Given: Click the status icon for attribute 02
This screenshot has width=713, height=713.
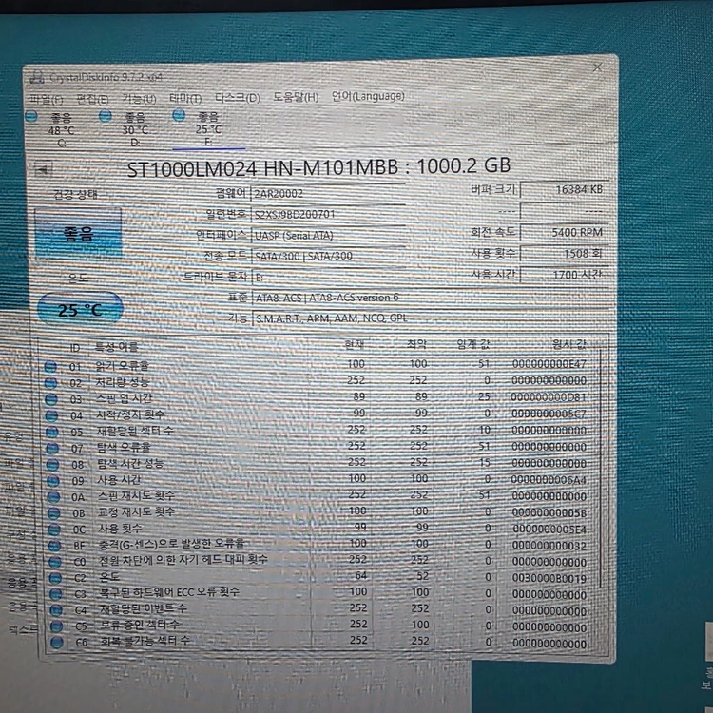Looking at the screenshot, I should 51,383.
